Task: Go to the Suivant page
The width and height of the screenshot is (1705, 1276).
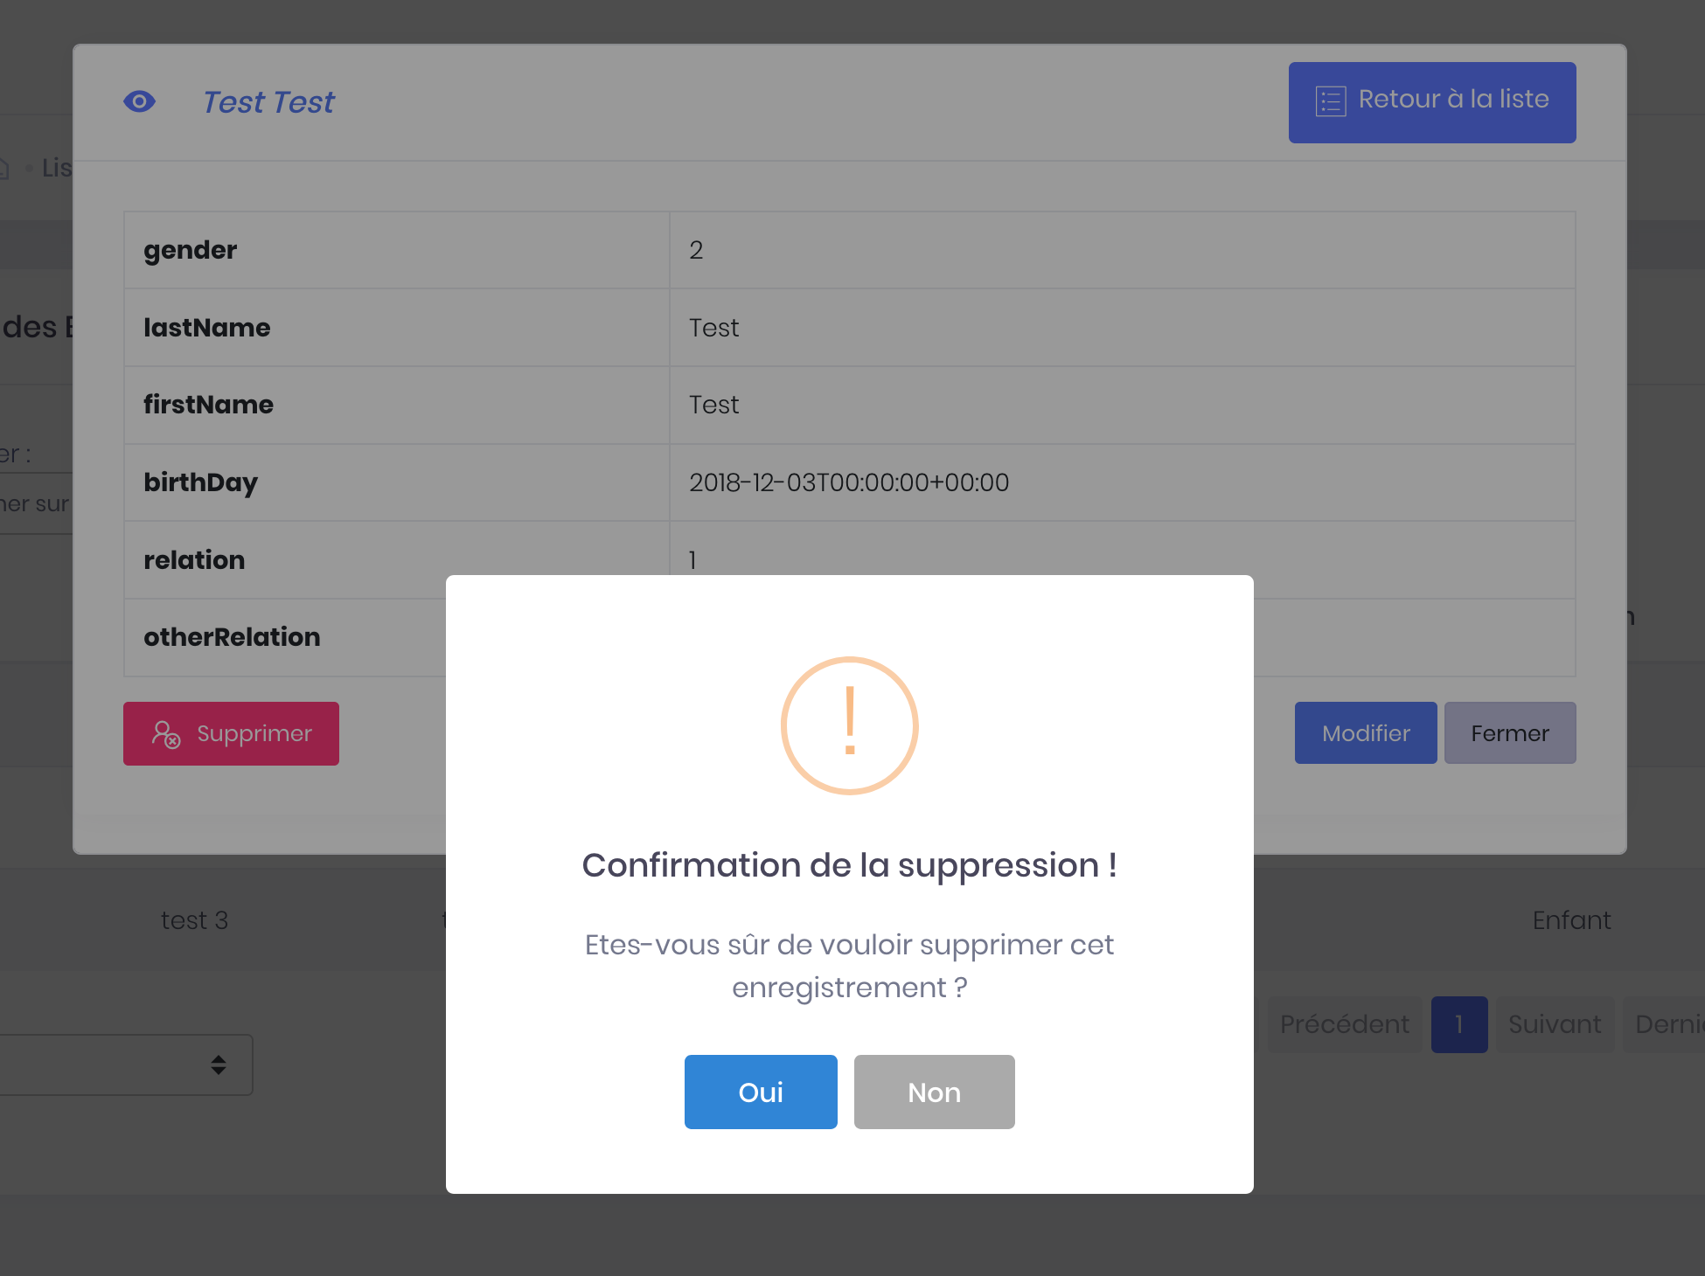Action: click(x=1554, y=1024)
